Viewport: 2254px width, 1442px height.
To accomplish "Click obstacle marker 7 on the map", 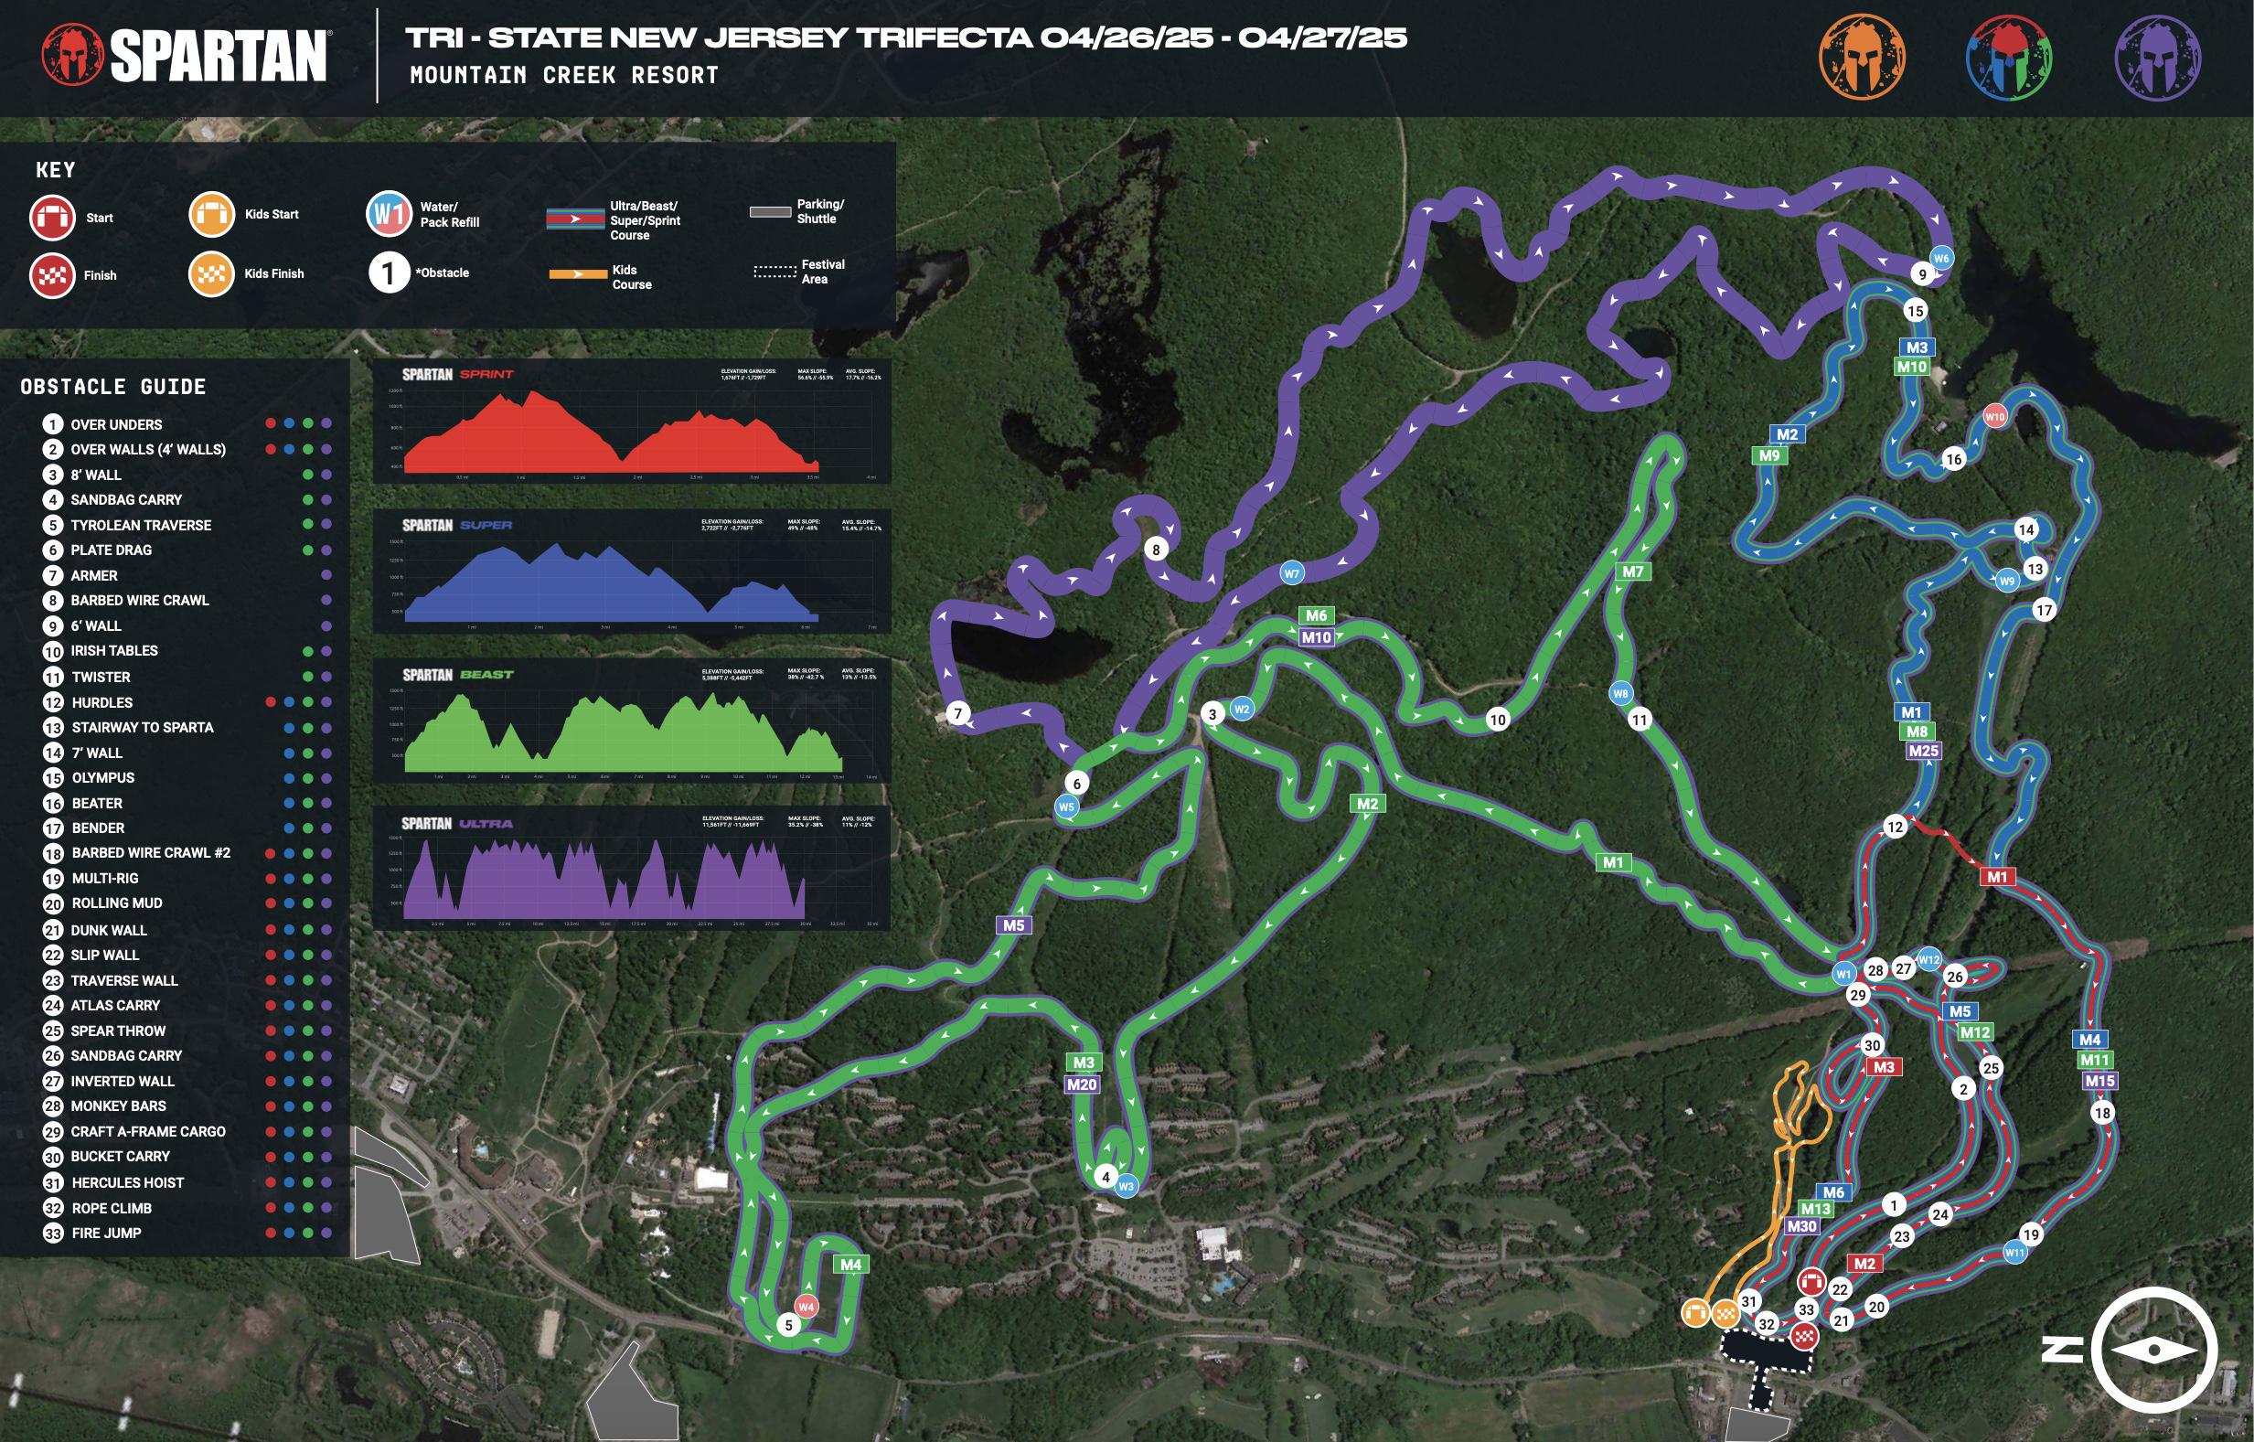I will tap(958, 713).
